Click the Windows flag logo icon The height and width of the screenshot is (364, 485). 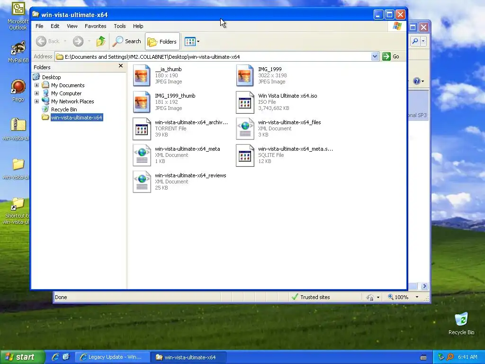(x=397, y=26)
